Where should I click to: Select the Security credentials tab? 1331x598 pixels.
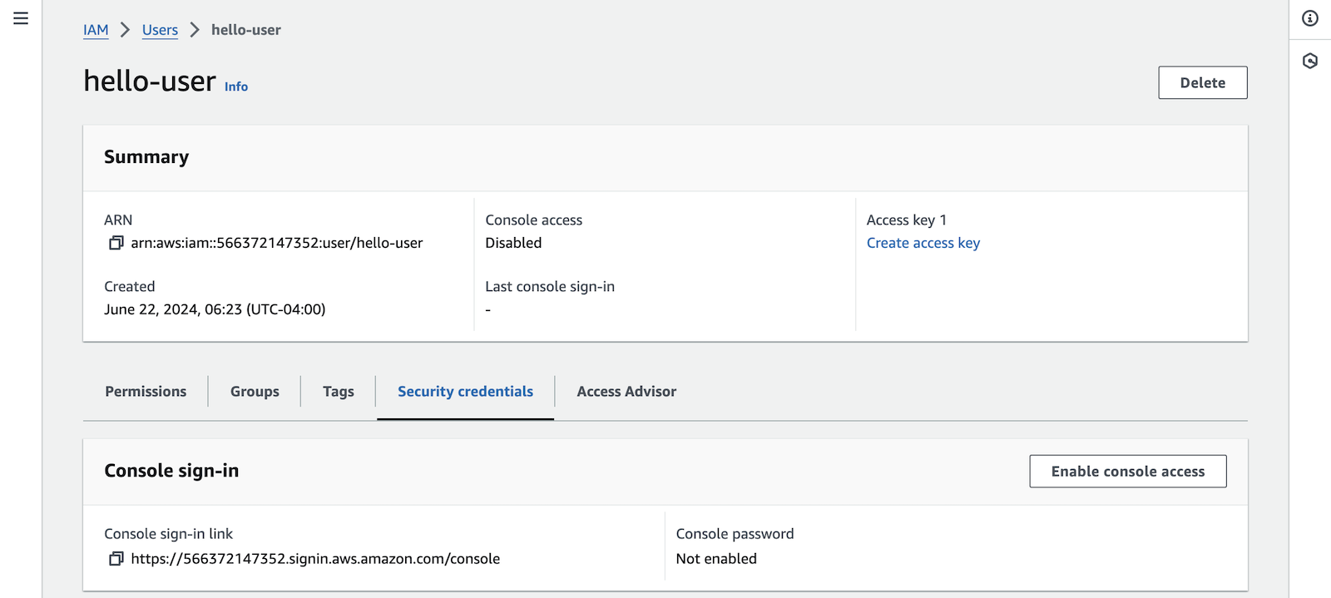point(465,391)
